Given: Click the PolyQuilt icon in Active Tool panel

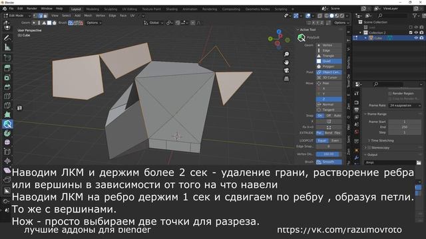Looking at the screenshot, I should (x=301, y=38).
